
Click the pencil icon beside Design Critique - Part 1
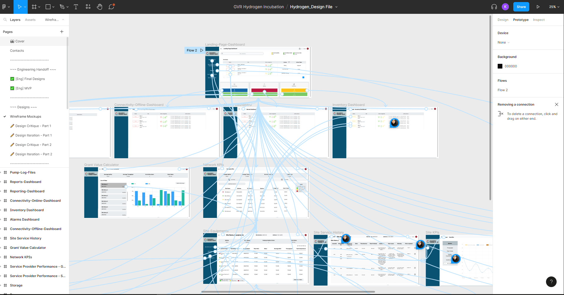click(12, 126)
